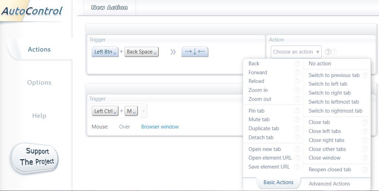379x191 pixels.
Task: Click the faded arrow after the M key
Action: 144,111
